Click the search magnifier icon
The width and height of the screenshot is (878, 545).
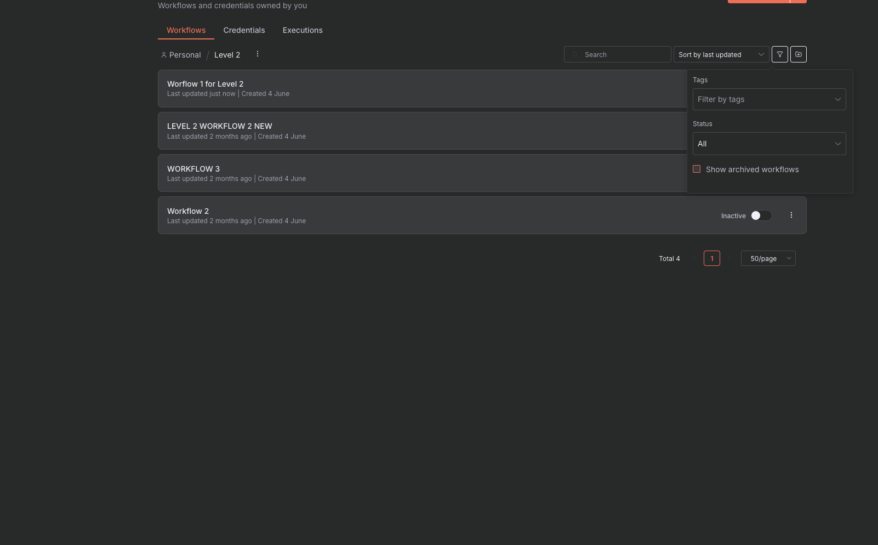pos(575,55)
